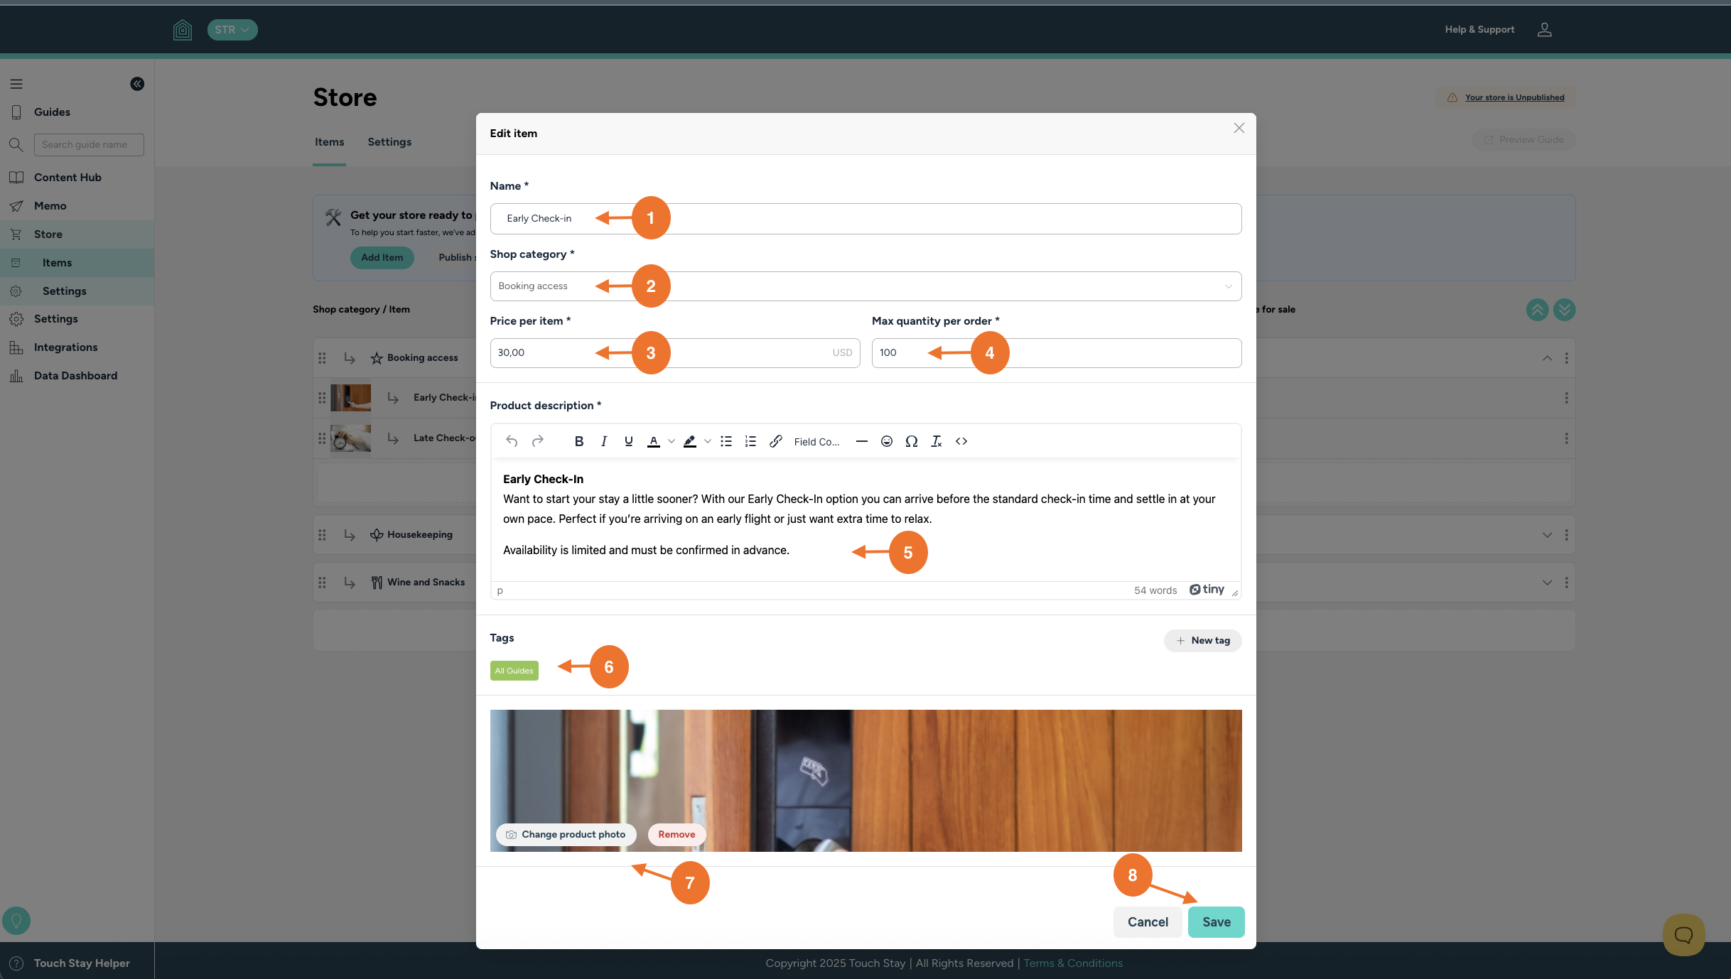Switch to the Settings tab in Store
This screenshot has width=1731, height=979.
click(x=389, y=142)
